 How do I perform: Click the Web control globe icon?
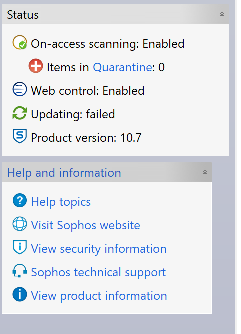click(20, 89)
